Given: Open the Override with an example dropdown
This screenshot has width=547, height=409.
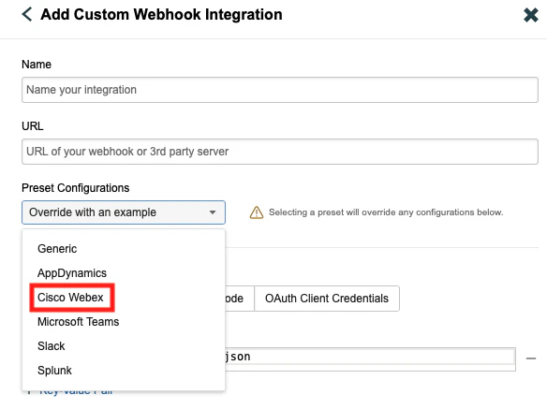Looking at the screenshot, I should pyautogui.click(x=124, y=212).
